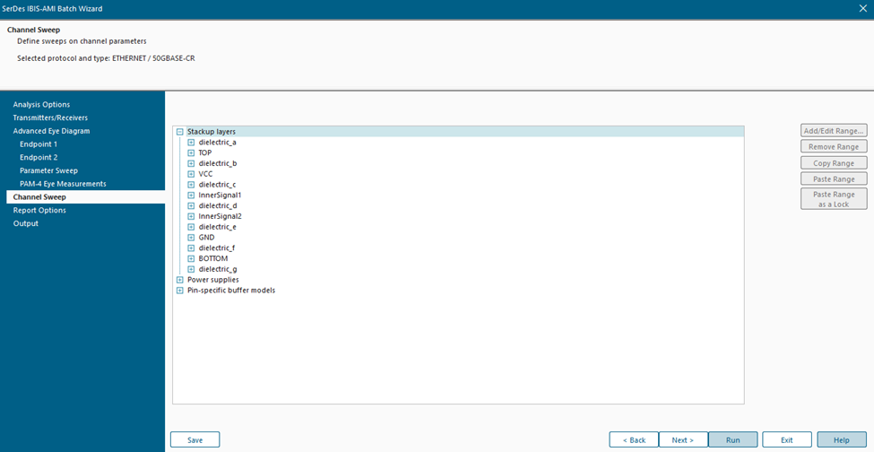Select Pin-specific buffer models label

coord(231,291)
